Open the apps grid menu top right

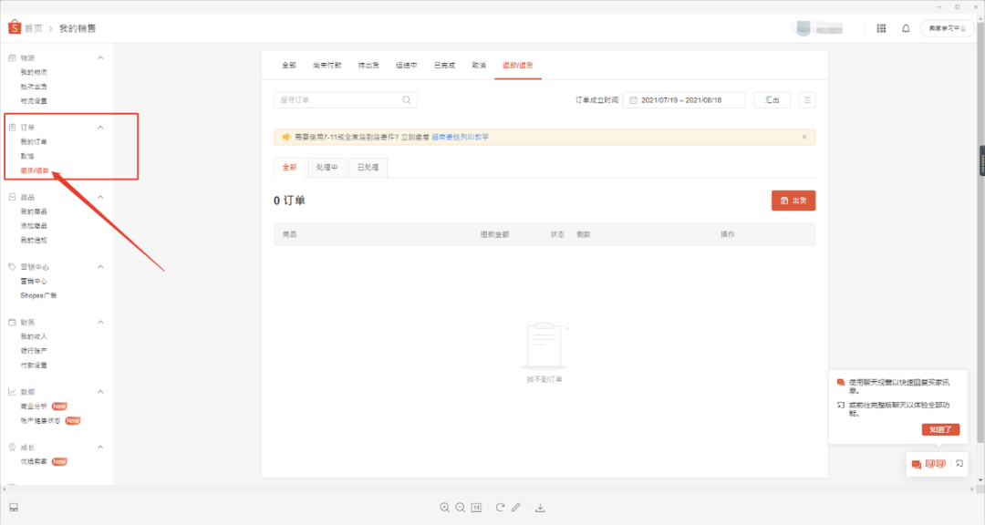click(881, 28)
